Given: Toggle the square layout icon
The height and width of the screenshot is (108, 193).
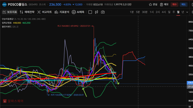Looking at the screenshot, I should tap(90, 12).
